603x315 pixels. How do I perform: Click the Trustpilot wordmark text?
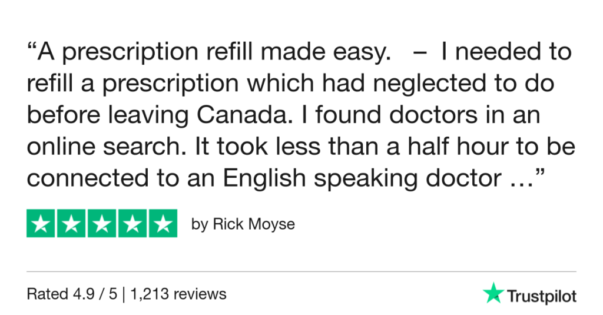coord(542,296)
